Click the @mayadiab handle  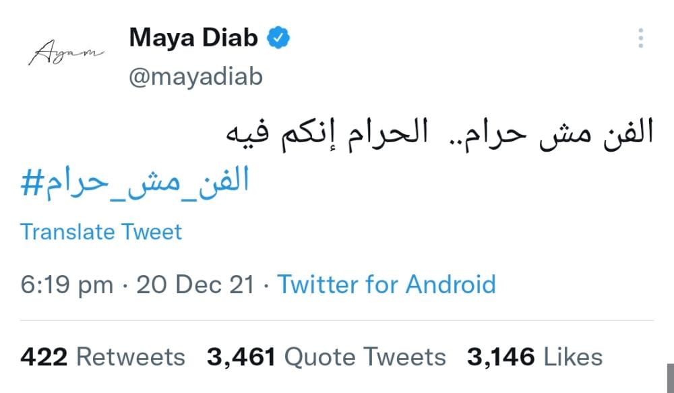pyautogui.click(x=196, y=77)
